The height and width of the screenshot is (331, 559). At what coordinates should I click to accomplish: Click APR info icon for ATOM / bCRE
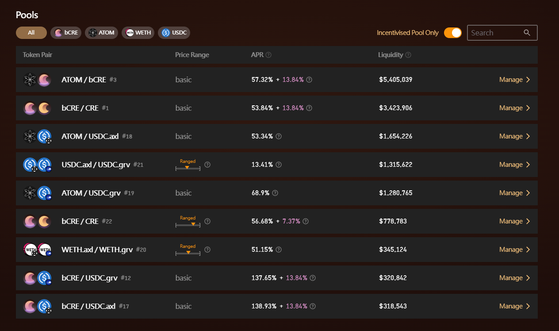point(309,80)
